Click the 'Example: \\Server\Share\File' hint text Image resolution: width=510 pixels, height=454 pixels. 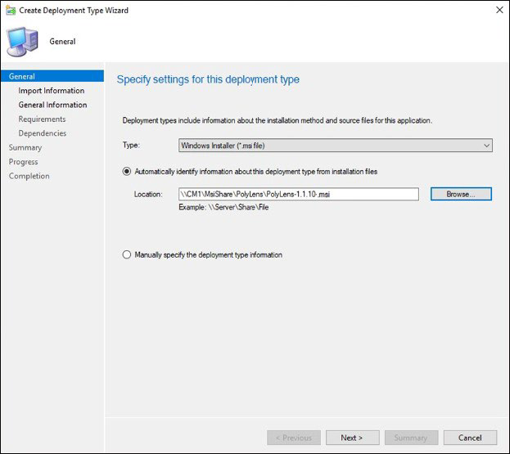(223, 207)
